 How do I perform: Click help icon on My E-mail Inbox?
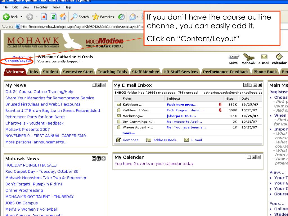point(245,85)
